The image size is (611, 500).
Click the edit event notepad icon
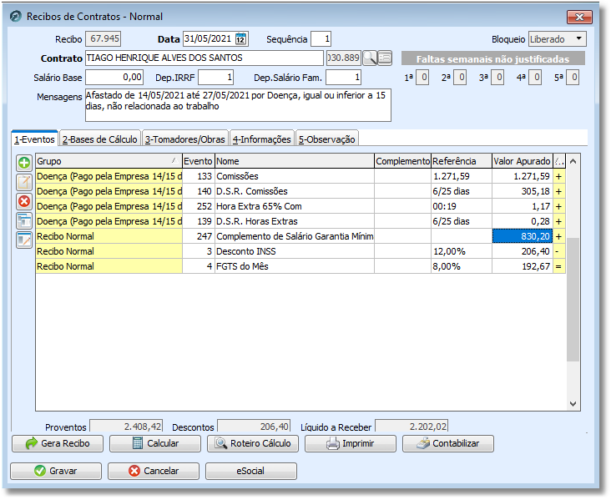click(24, 182)
